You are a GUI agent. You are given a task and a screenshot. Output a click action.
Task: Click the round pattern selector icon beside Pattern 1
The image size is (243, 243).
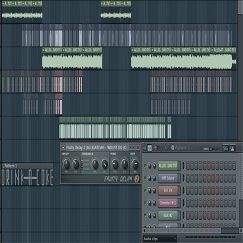click(173, 148)
